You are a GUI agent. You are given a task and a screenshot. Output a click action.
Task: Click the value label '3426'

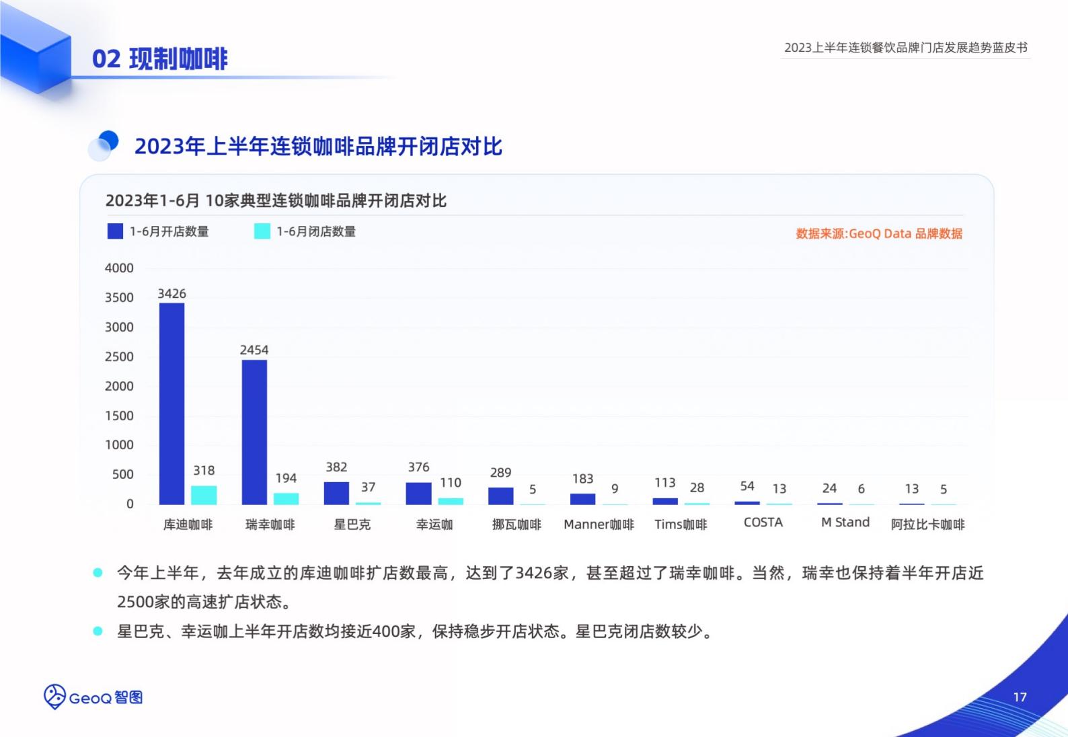[171, 293]
